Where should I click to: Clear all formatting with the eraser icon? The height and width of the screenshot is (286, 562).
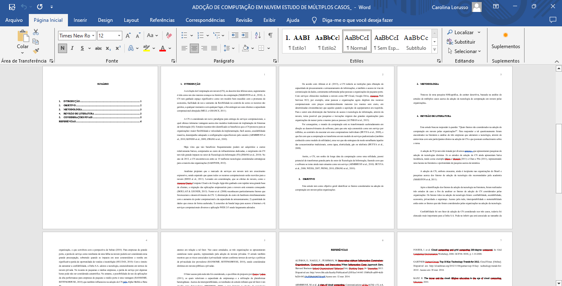(168, 36)
